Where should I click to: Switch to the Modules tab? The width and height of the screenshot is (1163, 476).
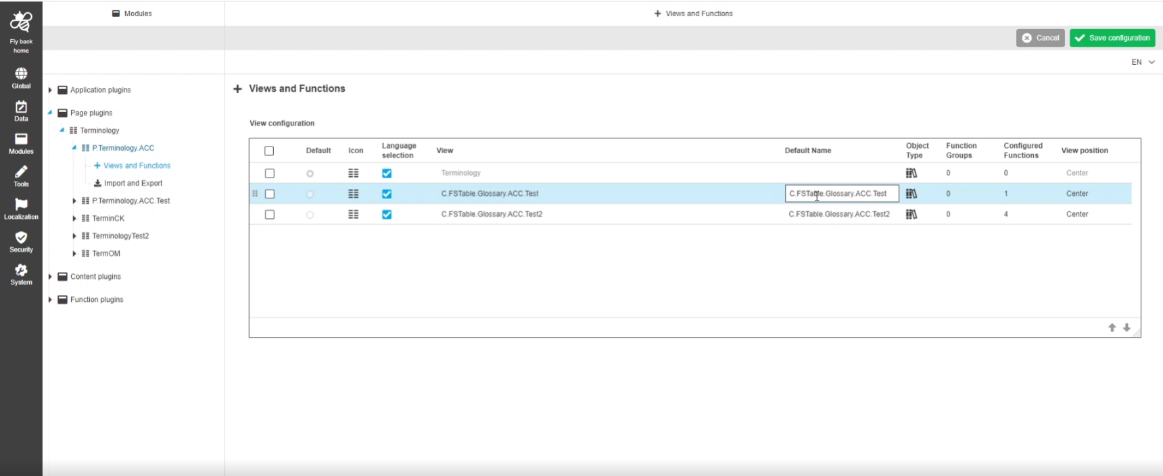(133, 14)
